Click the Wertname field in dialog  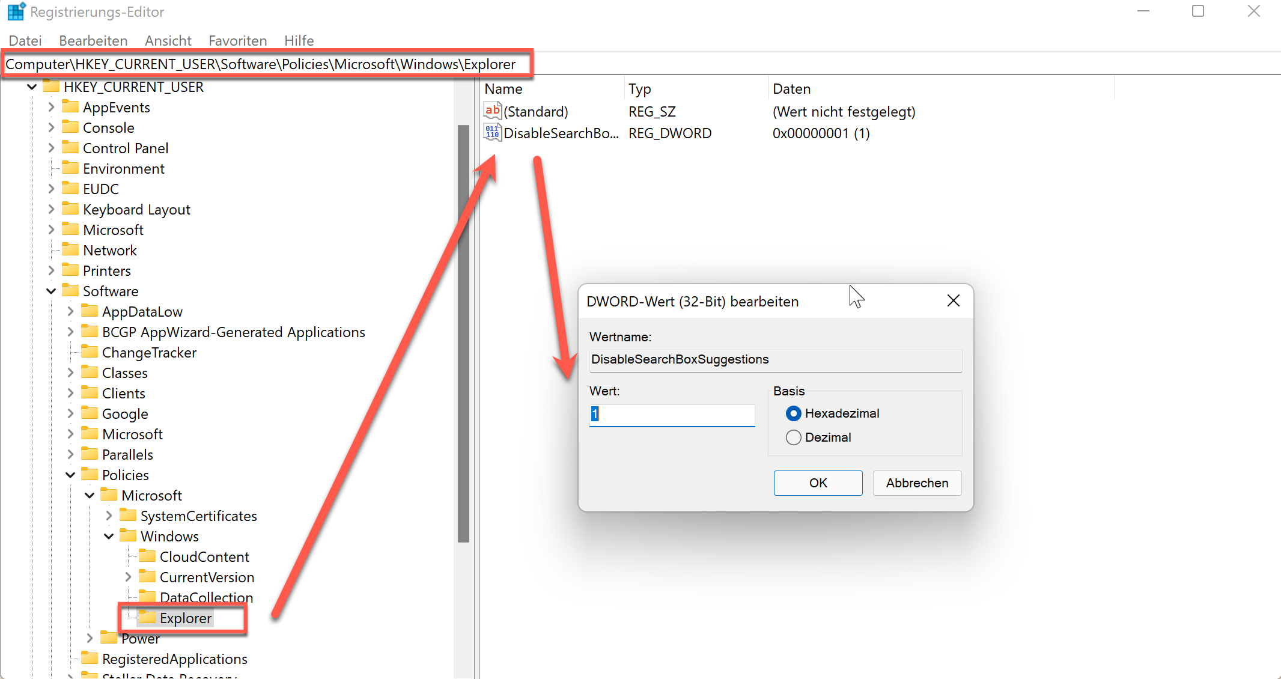pyautogui.click(x=776, y=360)
